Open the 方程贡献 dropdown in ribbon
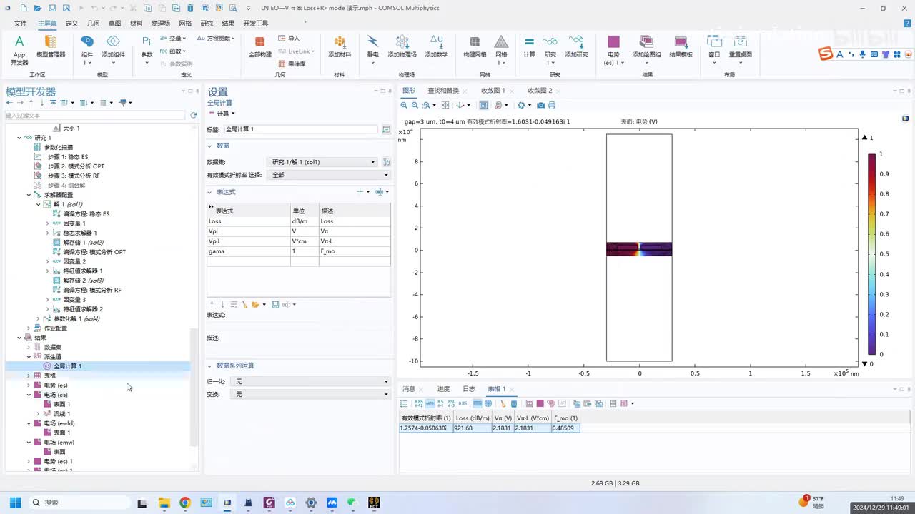Screen dimensions: 915x514 tap(217, 39)
